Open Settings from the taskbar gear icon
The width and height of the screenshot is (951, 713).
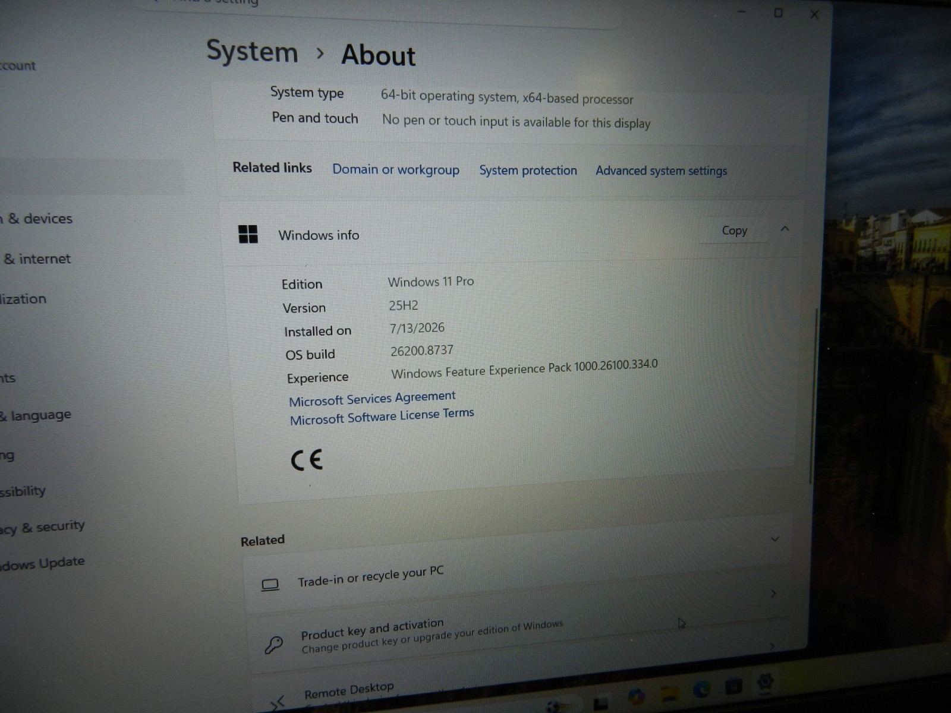(766, 682)
